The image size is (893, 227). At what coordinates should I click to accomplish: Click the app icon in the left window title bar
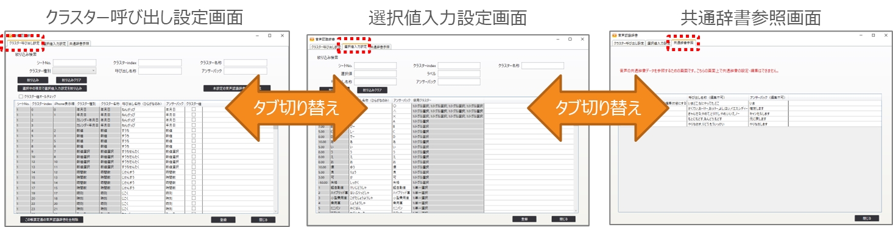pos(10,36)
